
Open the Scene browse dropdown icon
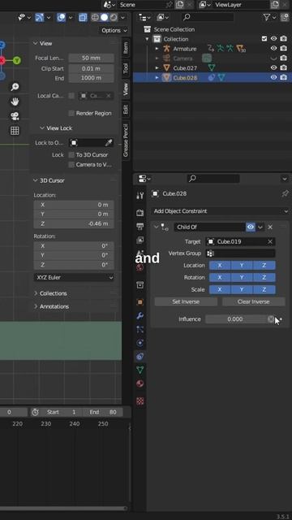pyautogui.click(x=109, y=5)
